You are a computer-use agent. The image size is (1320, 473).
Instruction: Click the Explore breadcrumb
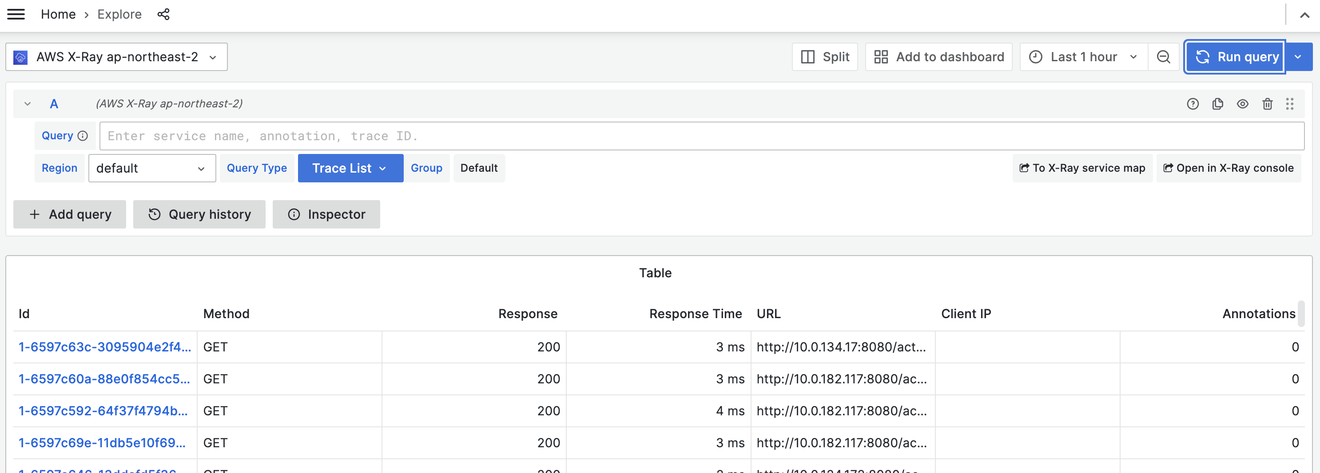tap(119, 14)
